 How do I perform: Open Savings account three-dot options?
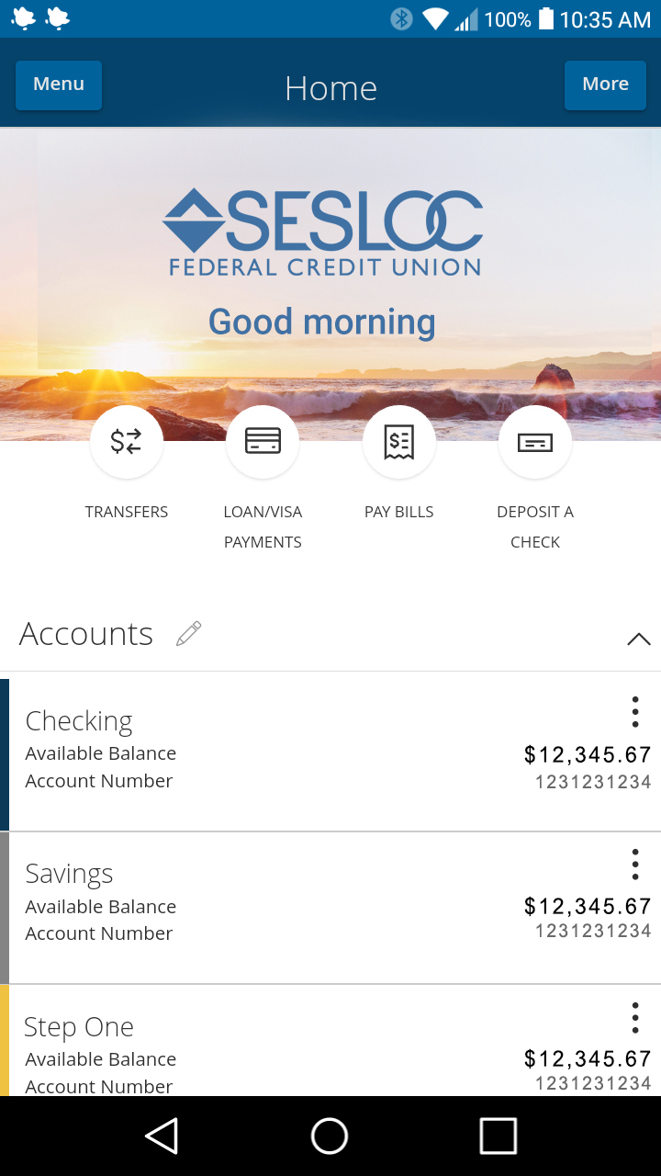(x=634, y=865)
